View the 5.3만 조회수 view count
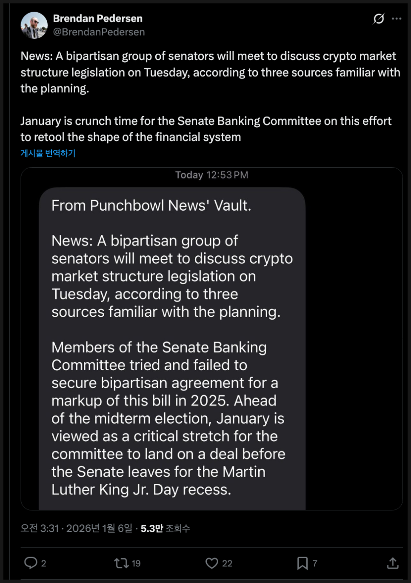Image resolution: width=411 pixels, height=583 pixels. click(165, 528)
